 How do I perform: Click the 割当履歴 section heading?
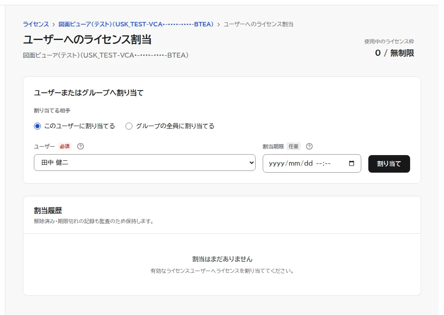48,211
